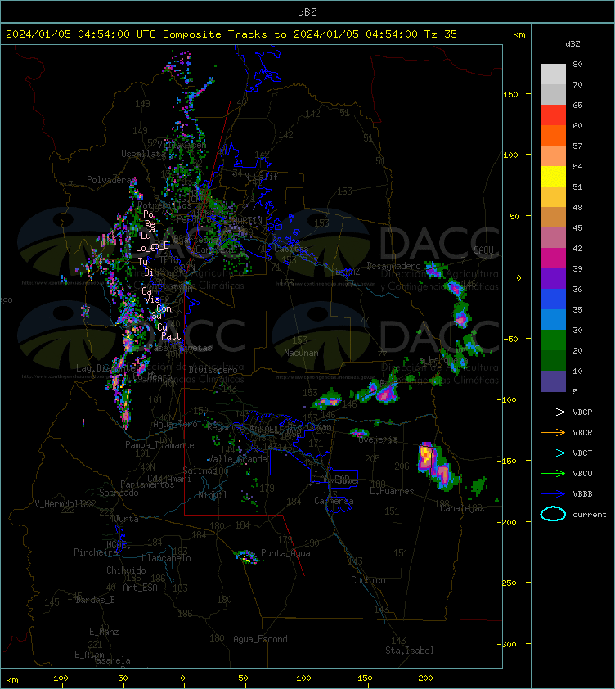The image size is (615, 689).
Task: Click the 'Vis' storm cell label
Action: 152,299
